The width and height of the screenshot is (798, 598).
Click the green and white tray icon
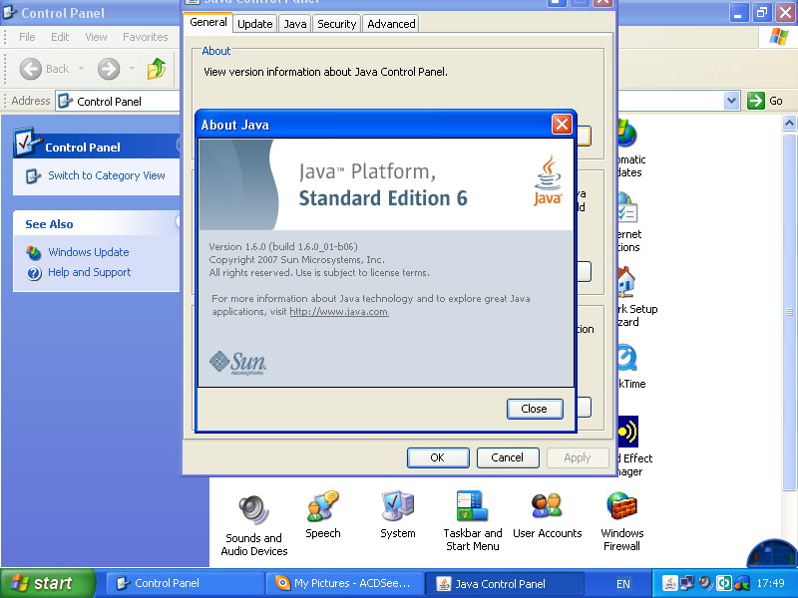pyautogui.click(x=724, y=583)
